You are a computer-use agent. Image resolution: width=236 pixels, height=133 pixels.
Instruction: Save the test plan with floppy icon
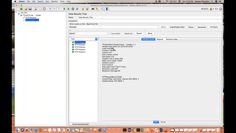(30, 9)
